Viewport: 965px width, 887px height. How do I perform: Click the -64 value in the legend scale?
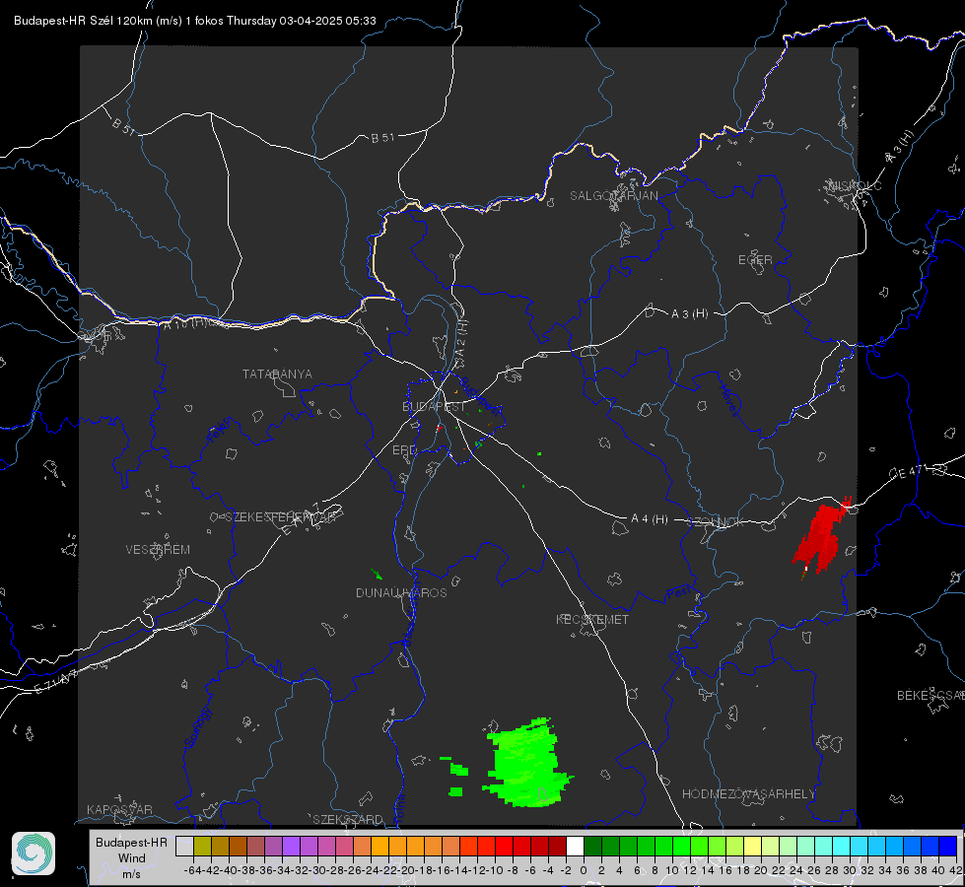[193, 870]
